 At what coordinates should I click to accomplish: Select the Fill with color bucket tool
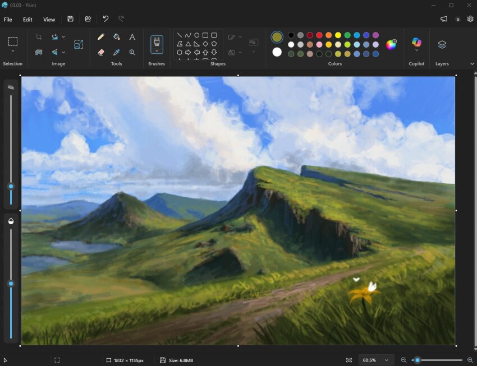point(117,36)
